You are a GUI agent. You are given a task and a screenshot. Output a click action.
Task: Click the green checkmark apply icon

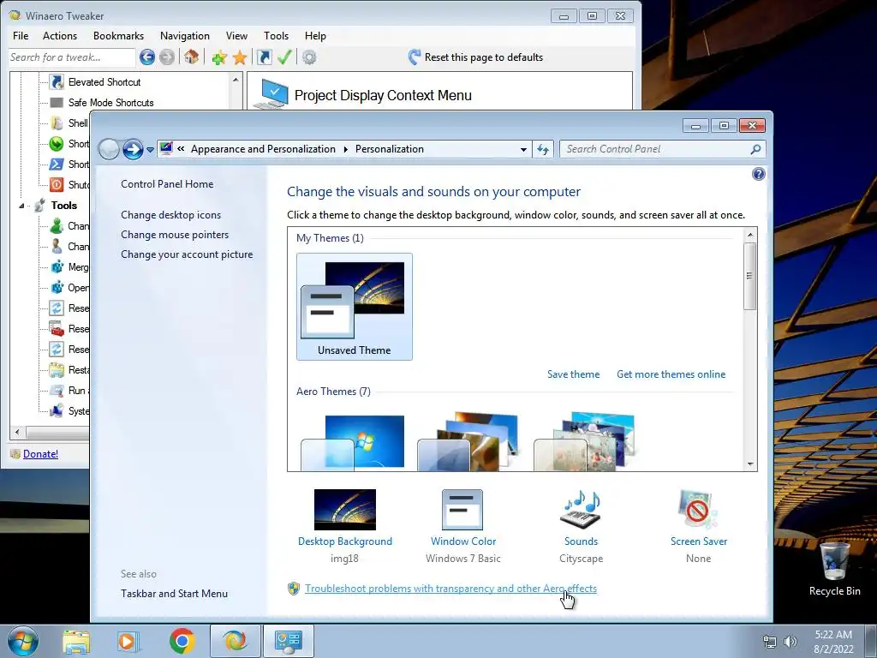pos(284,57)
